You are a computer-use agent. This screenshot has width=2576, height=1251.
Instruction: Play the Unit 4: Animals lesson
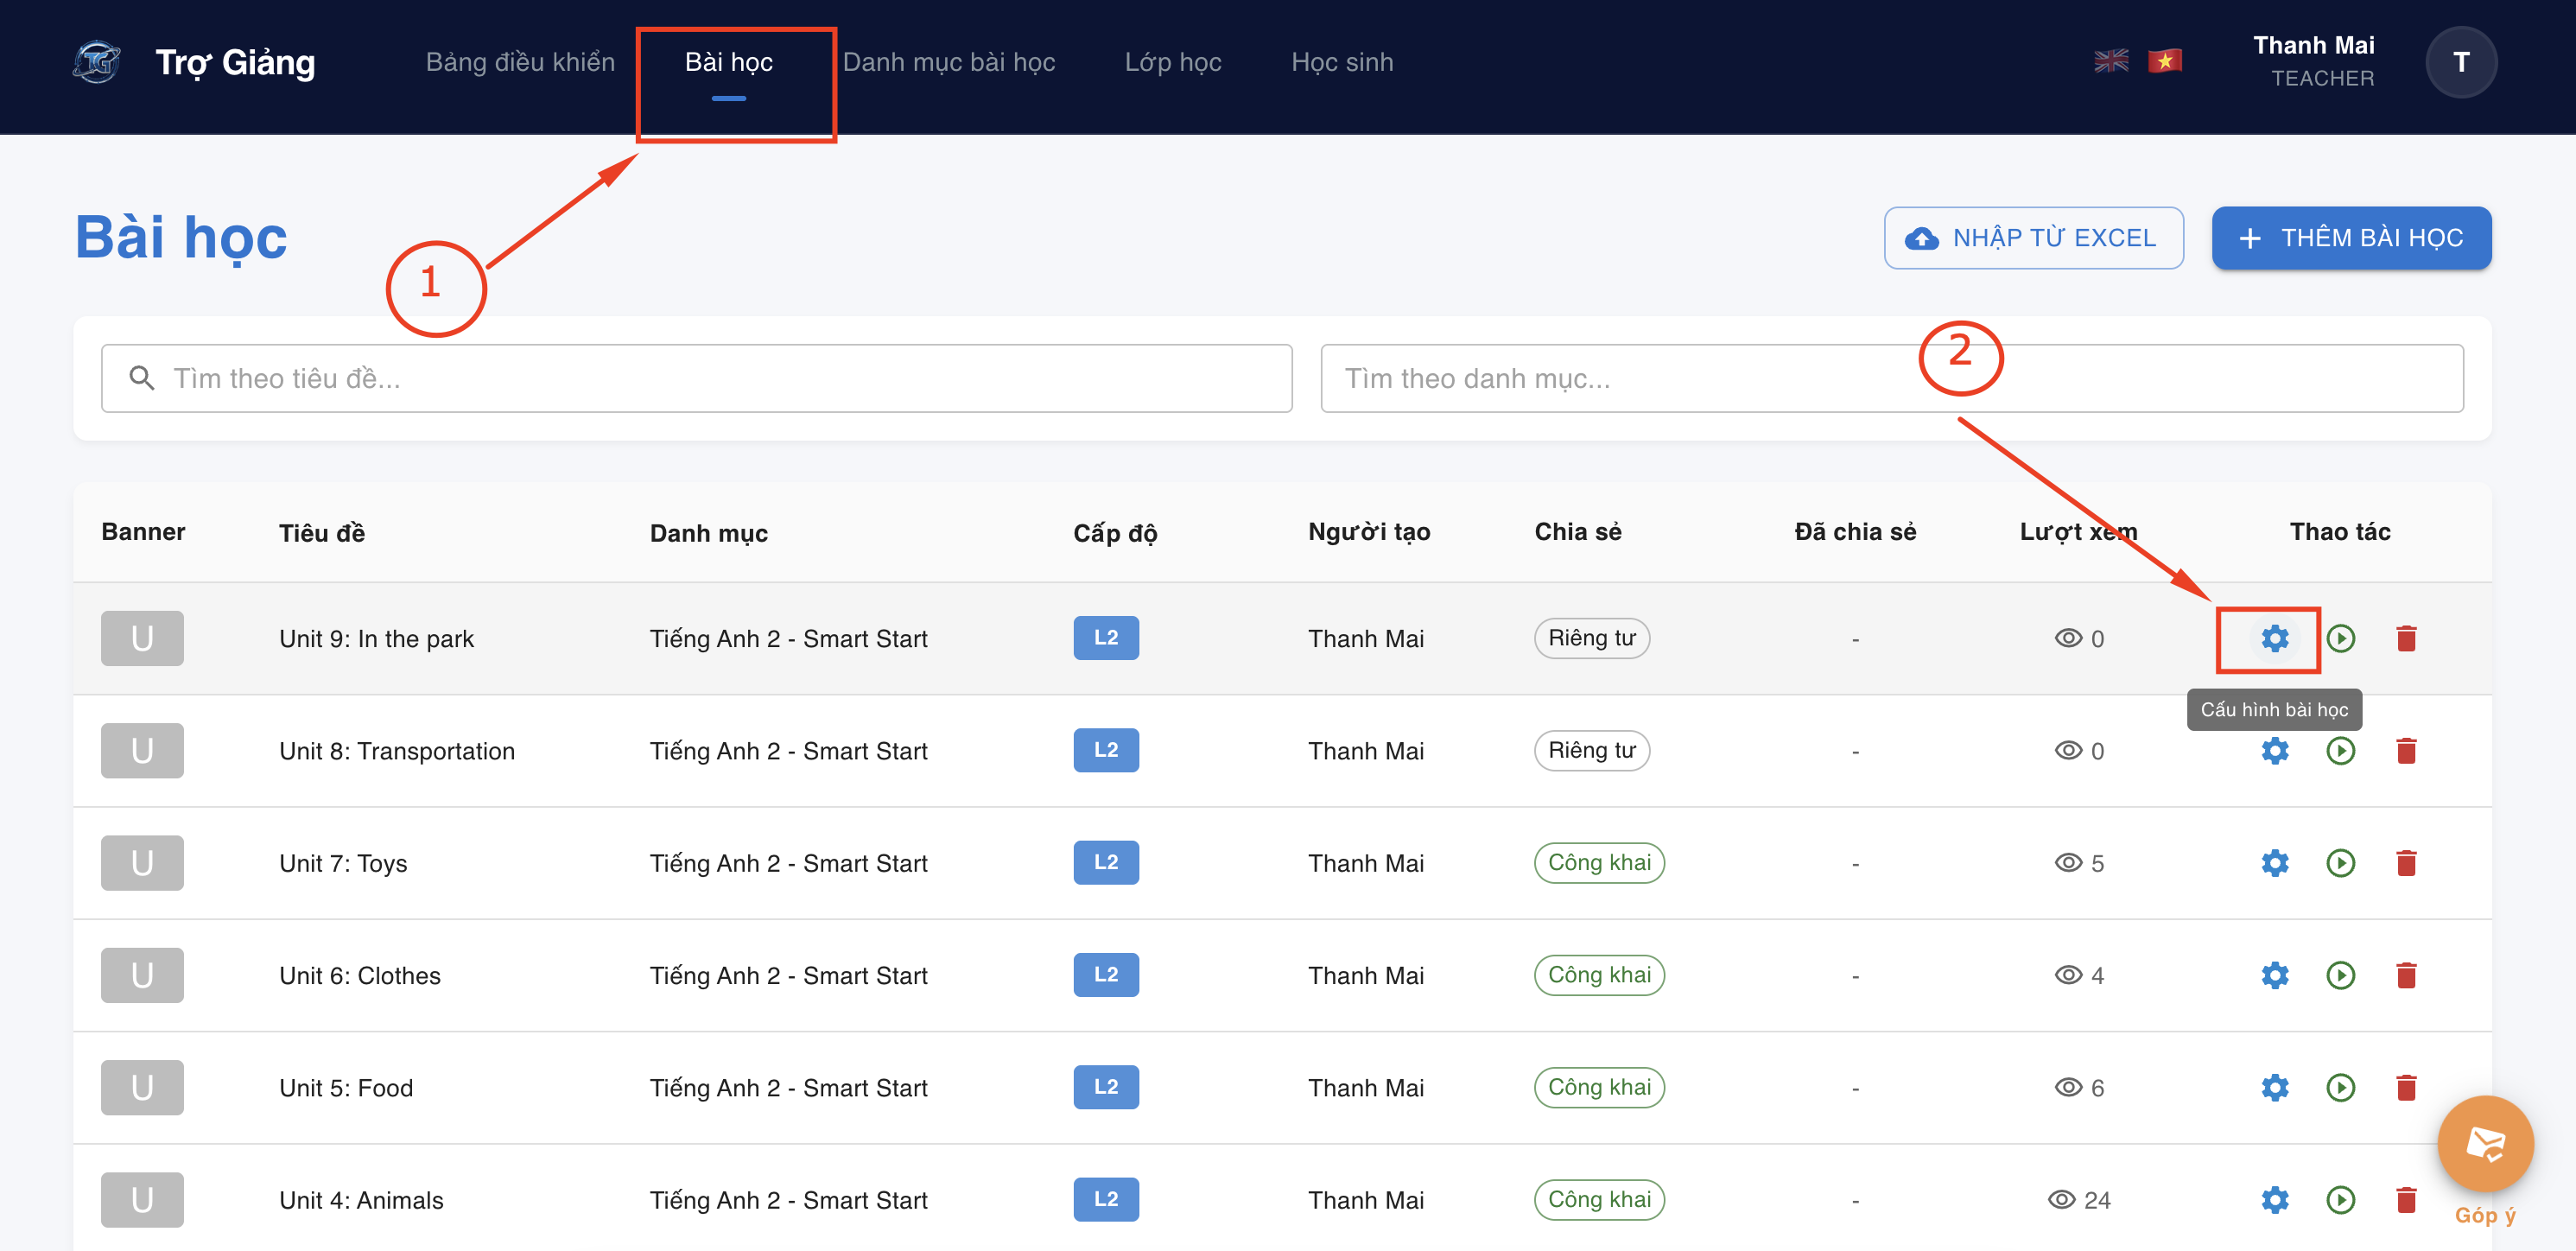point(2340,1200)
